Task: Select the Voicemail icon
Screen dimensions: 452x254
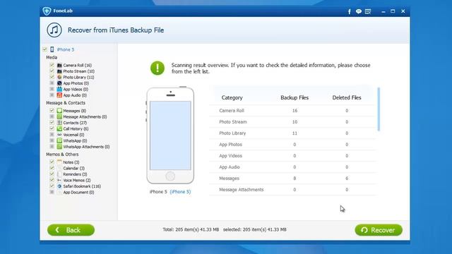Action: [59, 135]
